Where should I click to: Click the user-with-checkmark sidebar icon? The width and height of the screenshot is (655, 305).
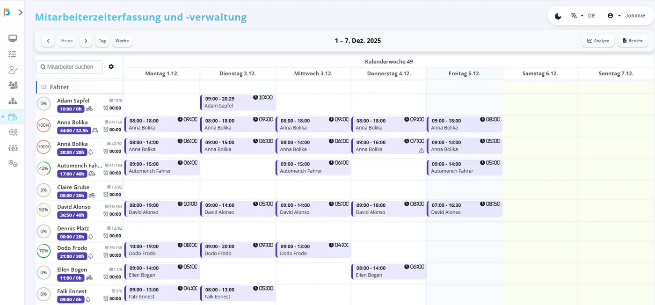click(x=13, y=70)
